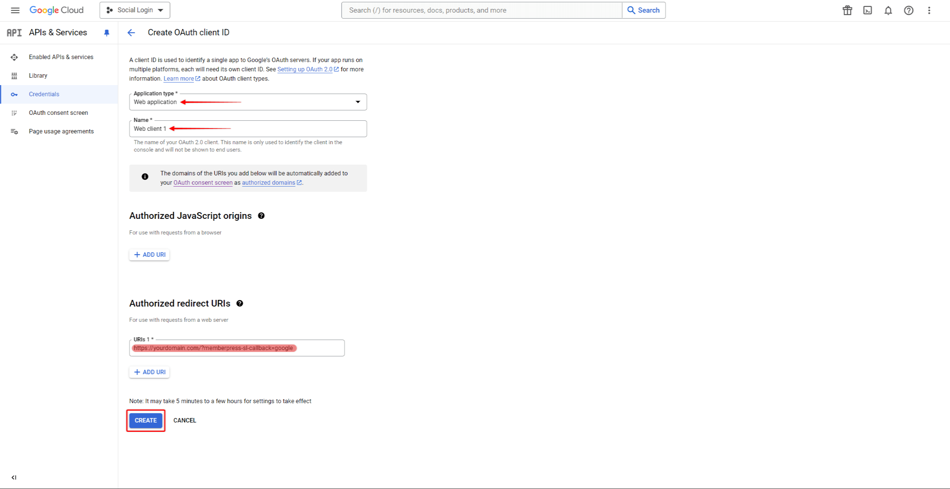Open the hamburger navigation menu

click(x=15, y=10)
